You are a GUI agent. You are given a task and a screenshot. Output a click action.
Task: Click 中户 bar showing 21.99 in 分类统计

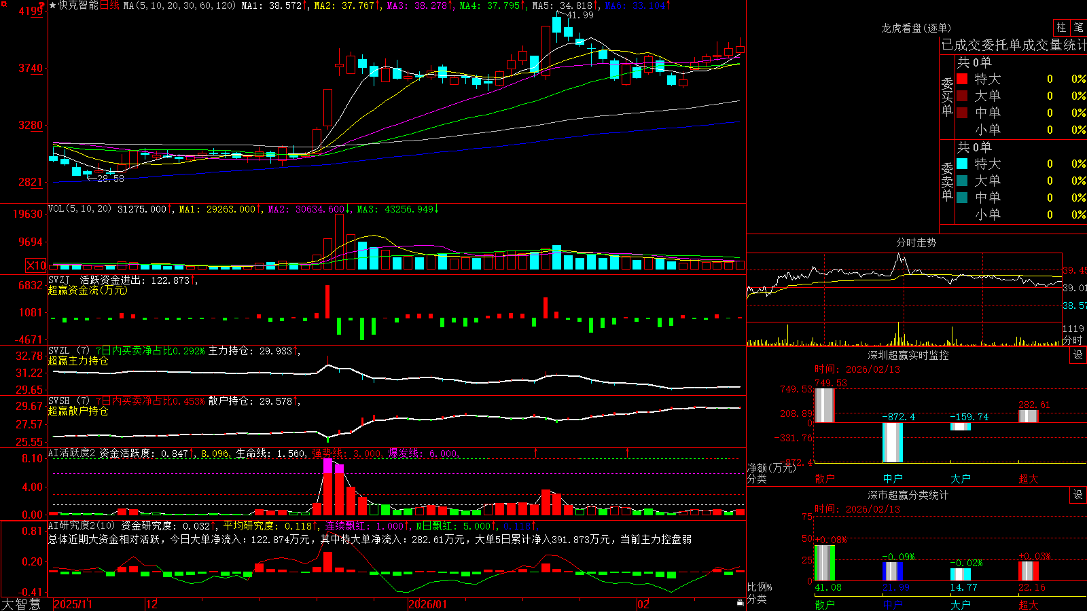892,571
